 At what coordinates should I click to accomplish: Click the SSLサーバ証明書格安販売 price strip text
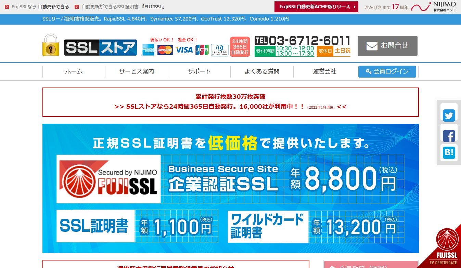click(165, 19)
